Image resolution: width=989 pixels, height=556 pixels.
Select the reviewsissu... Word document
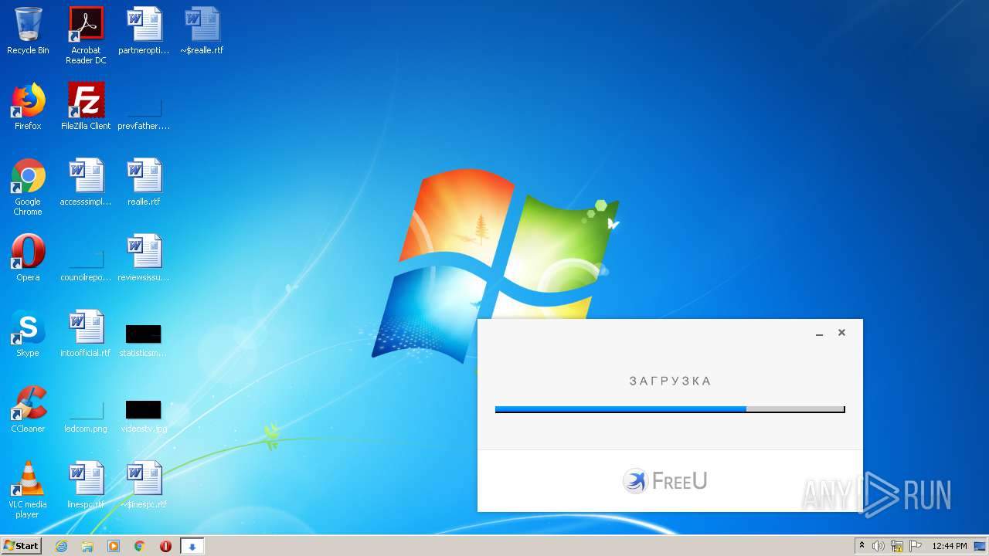click(144, 258)
